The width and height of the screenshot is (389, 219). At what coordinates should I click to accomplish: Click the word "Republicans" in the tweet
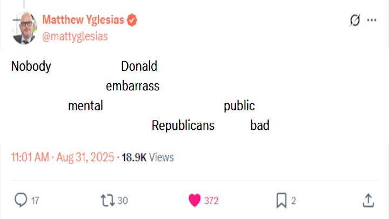coord(183,126)
